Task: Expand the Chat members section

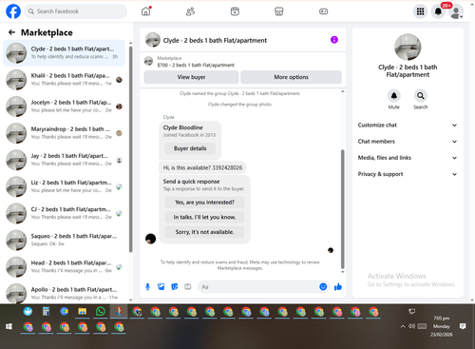Action: [x=408, y=142]
